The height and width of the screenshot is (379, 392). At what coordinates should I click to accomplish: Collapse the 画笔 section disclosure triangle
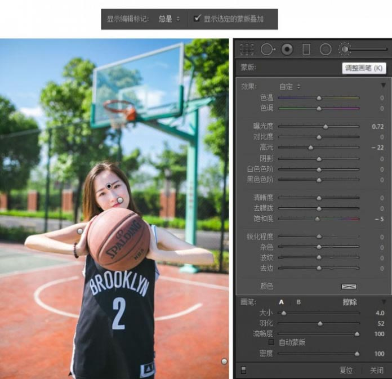[384, 302]
